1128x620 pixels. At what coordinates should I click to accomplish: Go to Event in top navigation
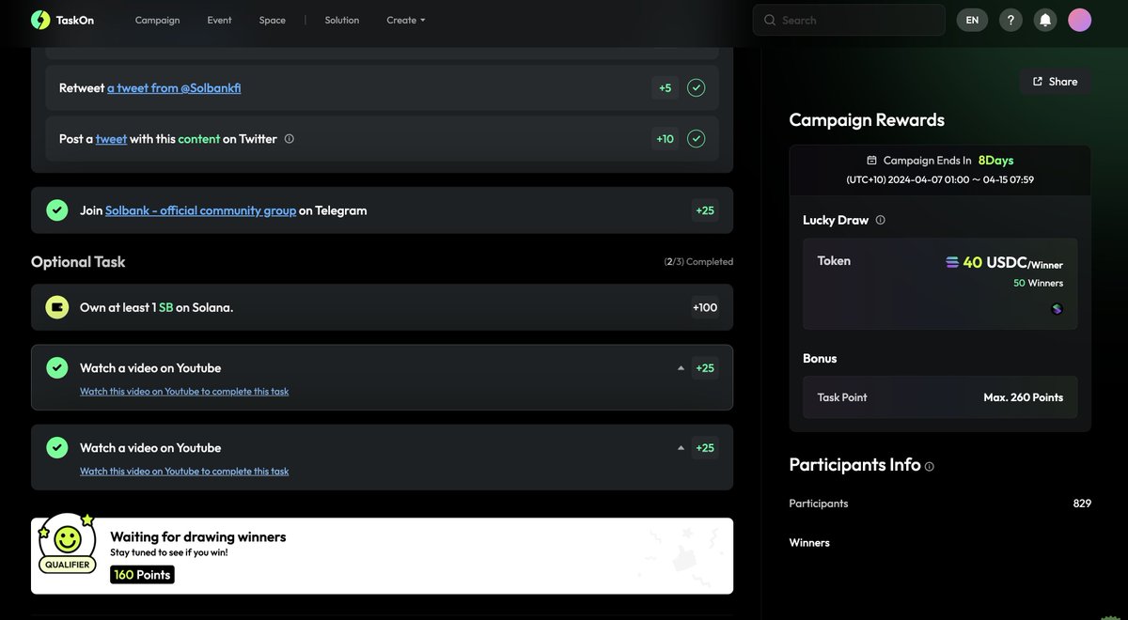point(219,20)
